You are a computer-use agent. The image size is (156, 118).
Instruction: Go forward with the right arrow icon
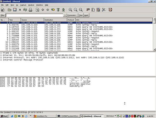pyautogui.click(x=48, y=10)
